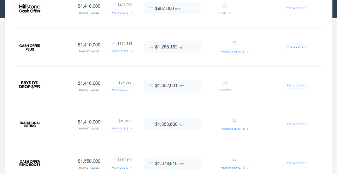337x174 pixels.
Task: Click the comment icon in Cash Offer Reno Boost row
Action: (x=235, y=160)
